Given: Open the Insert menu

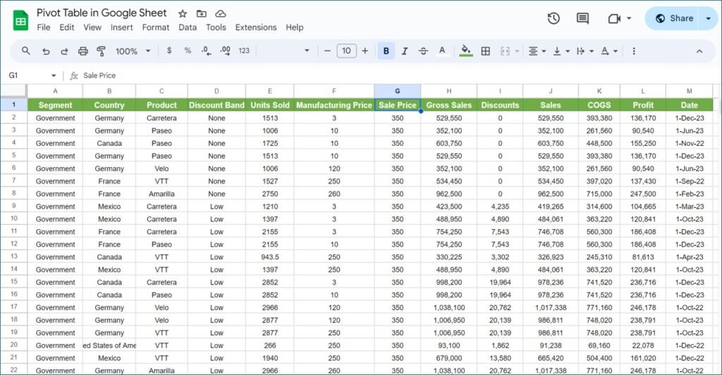Looking at the screenshot, I should (121, 27).
